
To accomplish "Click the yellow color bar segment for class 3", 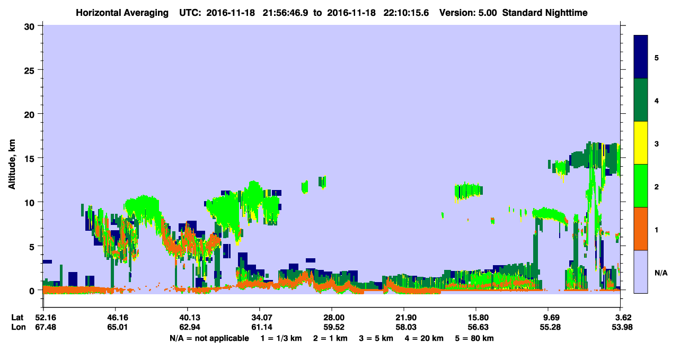I will click(641, 143).
